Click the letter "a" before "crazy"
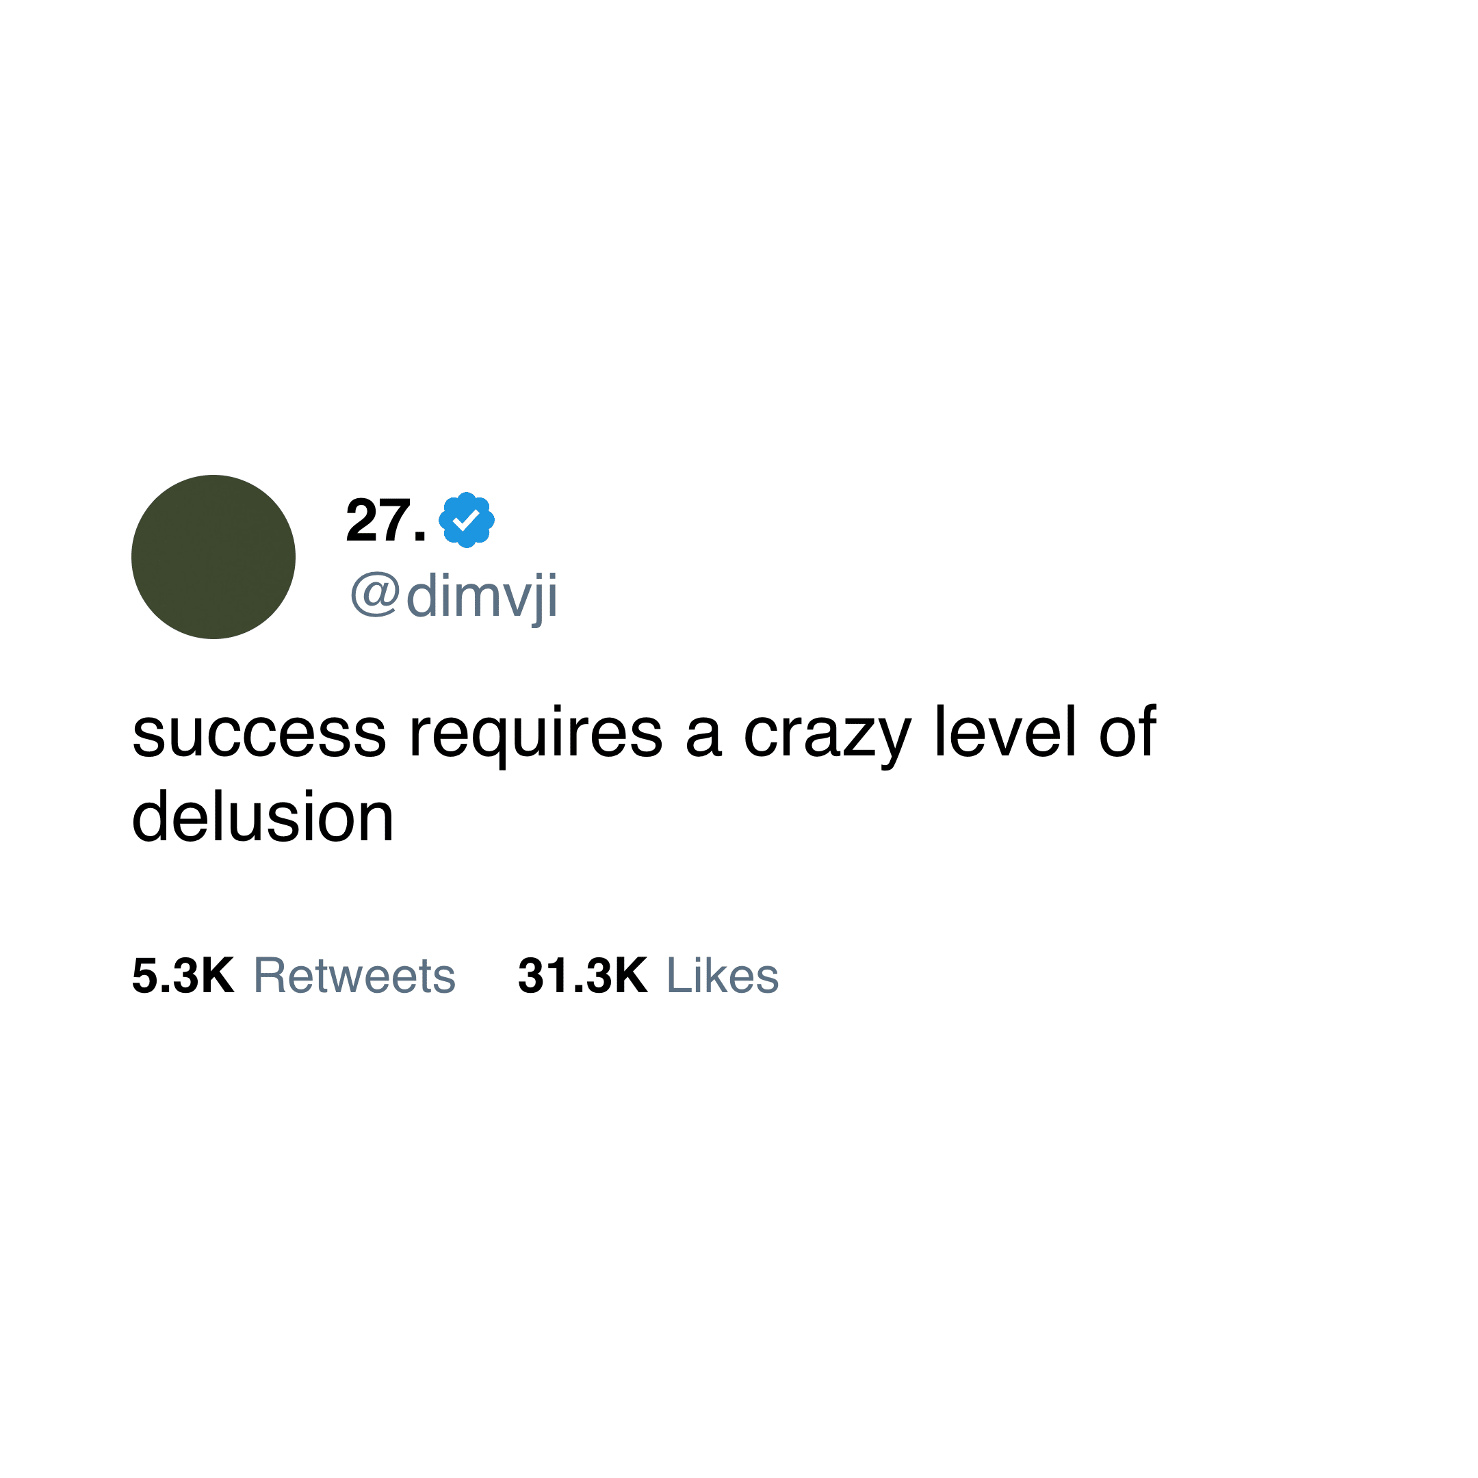 coord(703,738)
